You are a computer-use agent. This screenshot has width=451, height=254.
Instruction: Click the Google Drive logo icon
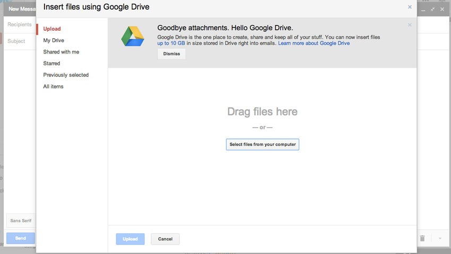(x=132, y=36)
